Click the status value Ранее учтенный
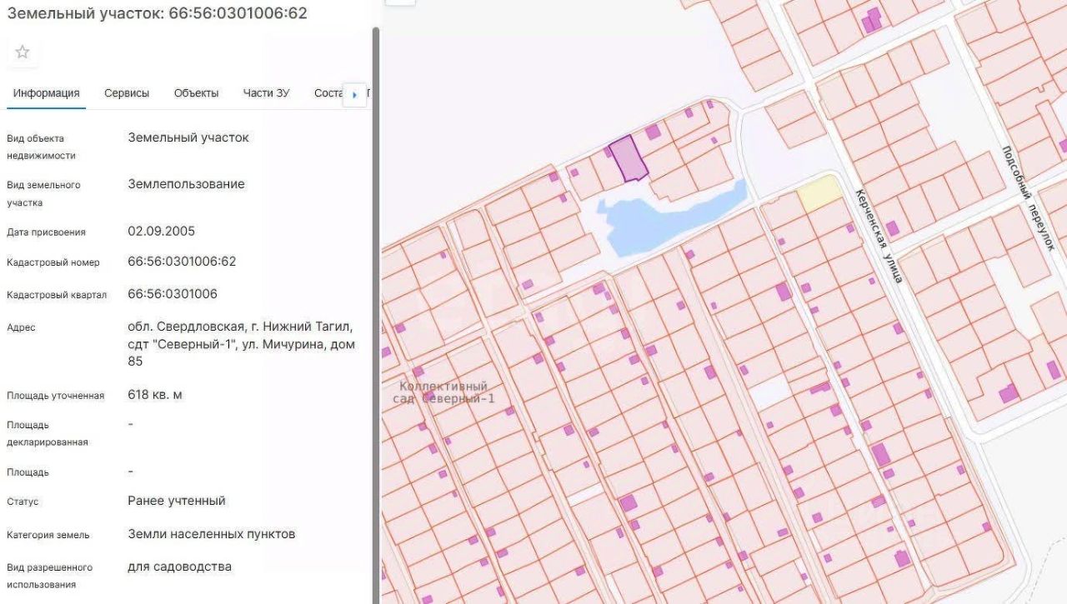 coord(177,502)
